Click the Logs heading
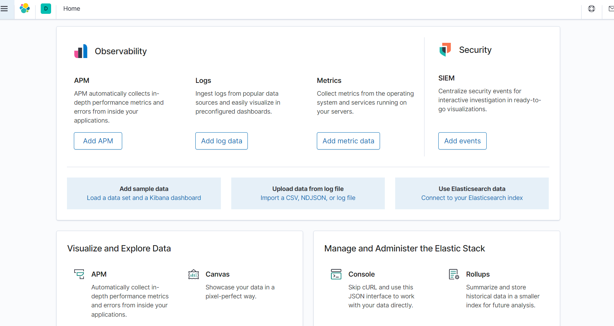The image size is (614, 326). (203, 80)
